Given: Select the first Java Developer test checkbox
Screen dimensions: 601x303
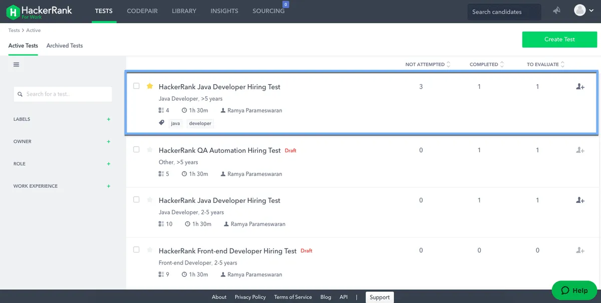Looking at the screenshot, I should 136,86.
